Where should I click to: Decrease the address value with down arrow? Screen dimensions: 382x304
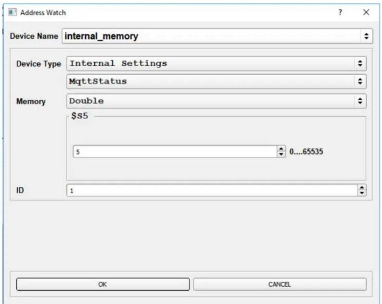pyautogui.click(x=281, y=155)
